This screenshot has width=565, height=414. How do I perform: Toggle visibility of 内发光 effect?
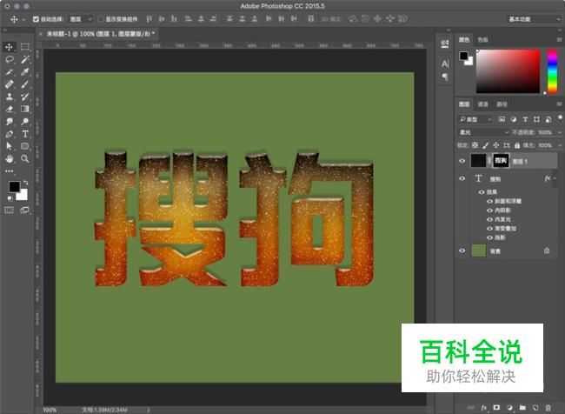[489, 219]
